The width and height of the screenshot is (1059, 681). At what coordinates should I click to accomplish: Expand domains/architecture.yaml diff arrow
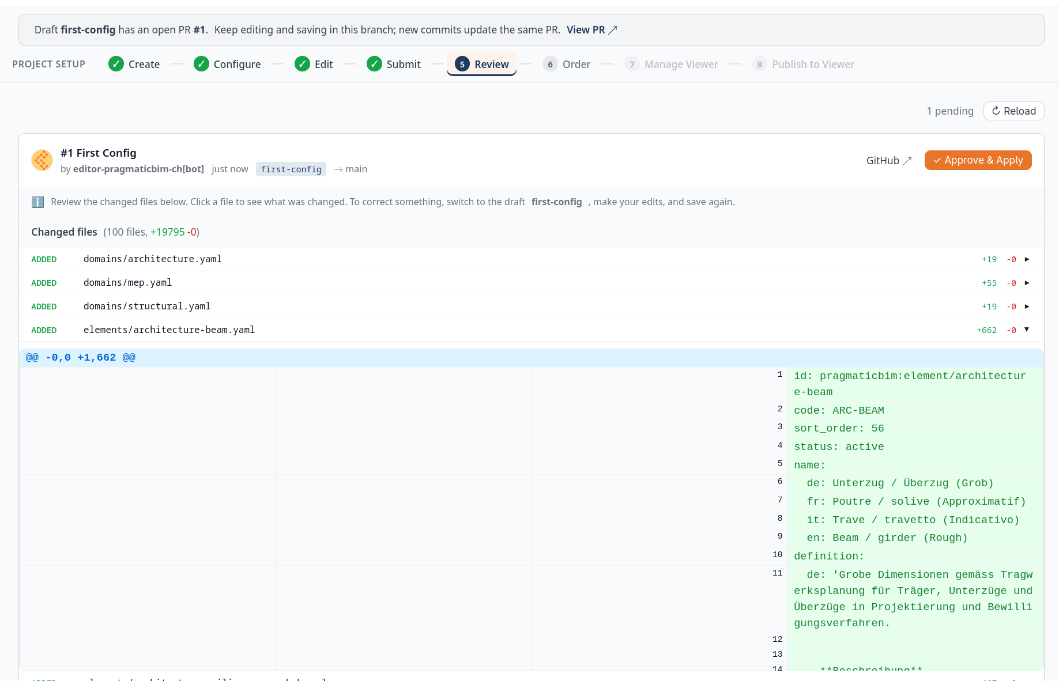(1027, 259)
